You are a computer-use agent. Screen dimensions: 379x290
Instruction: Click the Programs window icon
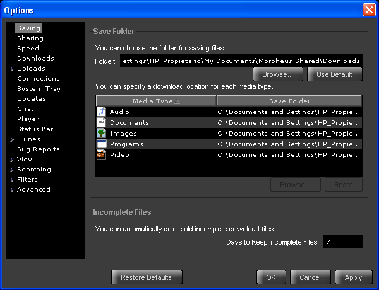102,144
